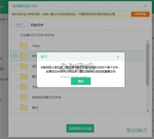Tick the checkbox for 我的自动备份文件夹
Image resolution: width=154 pixels, height=139 pixels.
15,97
